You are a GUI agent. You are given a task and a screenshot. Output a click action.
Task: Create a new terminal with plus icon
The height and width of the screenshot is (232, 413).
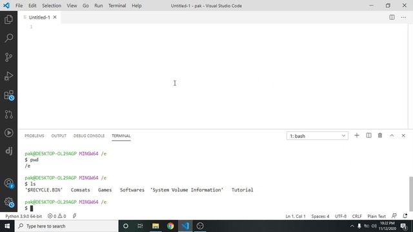(x=357, y=135)
